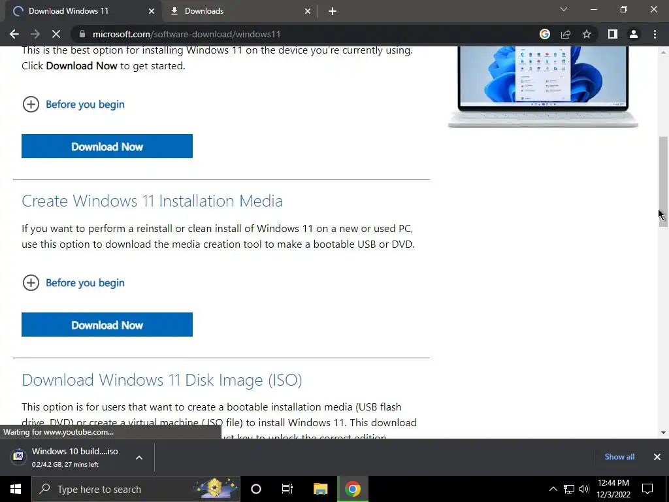This screenshot has height=502, width=669.
Task: Click Create Windows 11 Installation Media heading
Action: coord(152,201)
